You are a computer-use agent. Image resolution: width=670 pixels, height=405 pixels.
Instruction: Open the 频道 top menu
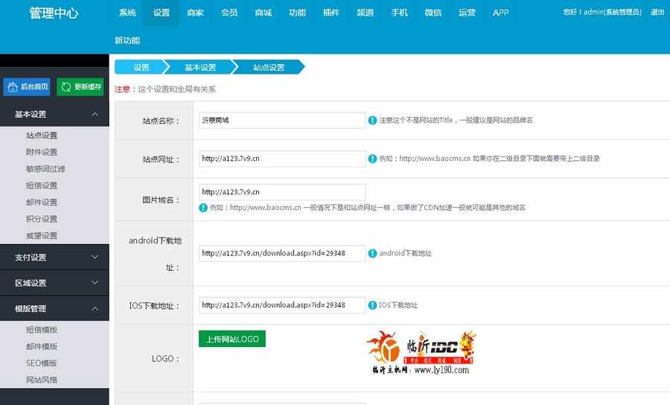coord(366,13)
